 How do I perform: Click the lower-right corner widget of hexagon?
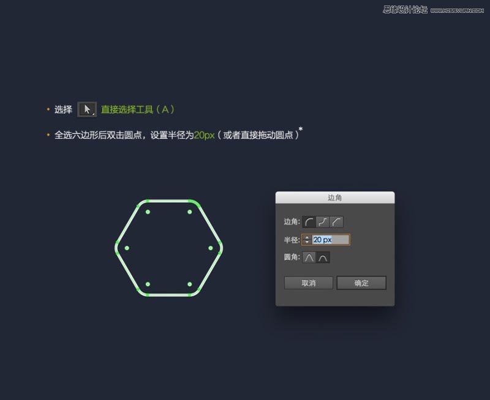pos(190,284)
